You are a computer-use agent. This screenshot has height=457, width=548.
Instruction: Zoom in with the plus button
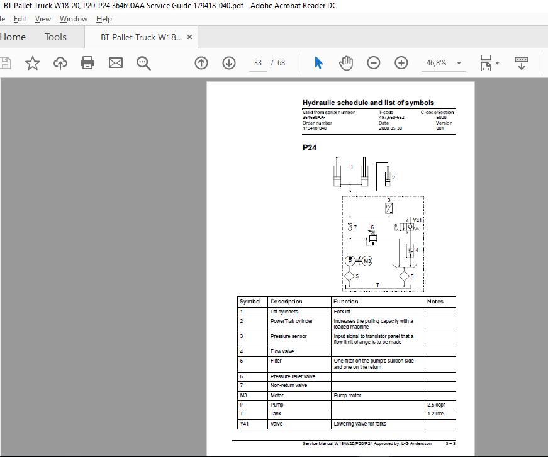(x=401, y=63)
